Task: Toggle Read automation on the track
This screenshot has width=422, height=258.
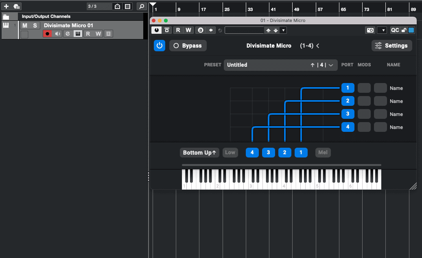Action: pyautogui.click(x=88, y=34)
